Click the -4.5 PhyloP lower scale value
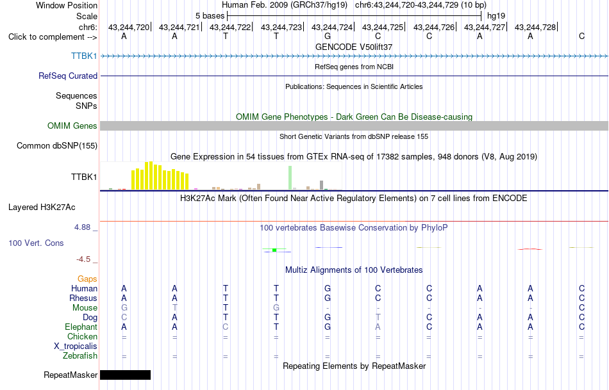This screenshot has height=390, width=609. coord(83,259)
